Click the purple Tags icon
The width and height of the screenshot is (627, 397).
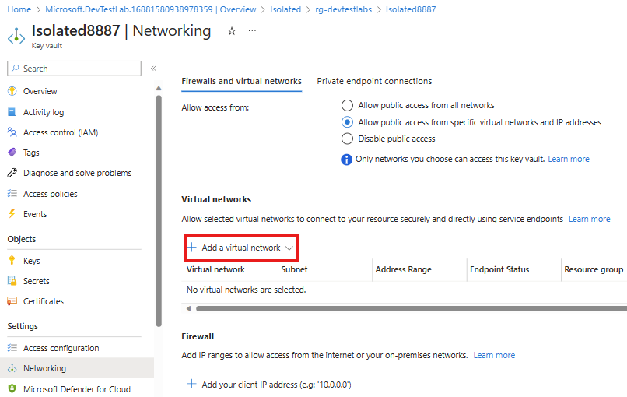pos(12,153)
